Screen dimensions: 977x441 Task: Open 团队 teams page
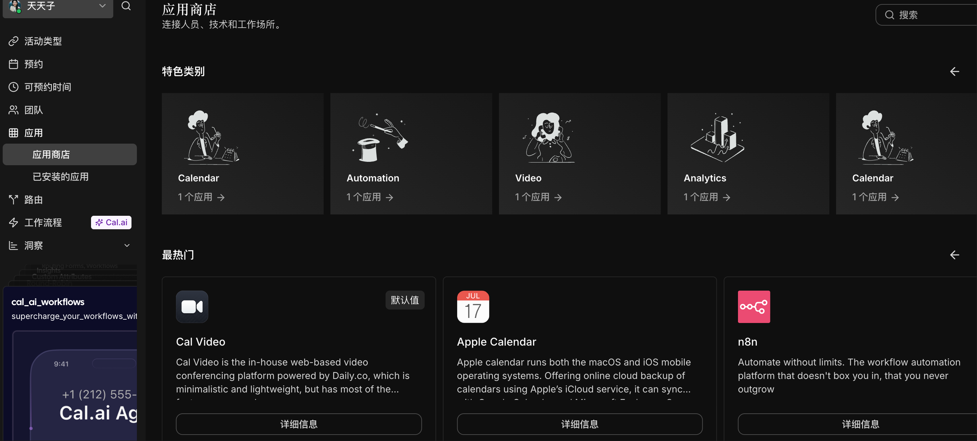pyautogui.click(x=33, y=110)
